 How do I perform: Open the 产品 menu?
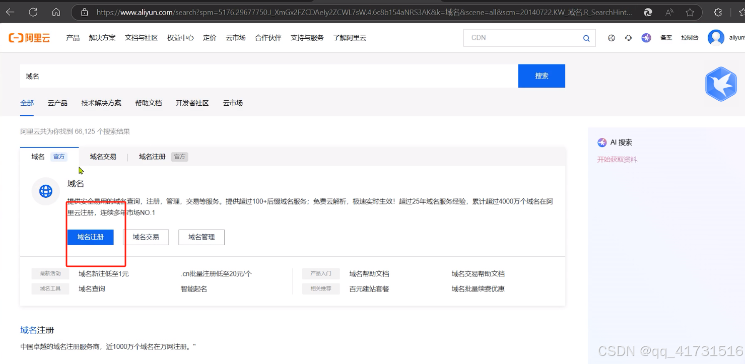pyautogui.click(x=73, y=38)
